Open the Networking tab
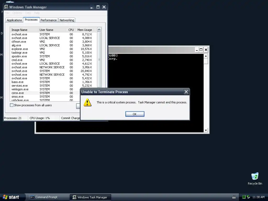The height and width of the screenshot is (201, 268). 67,20
